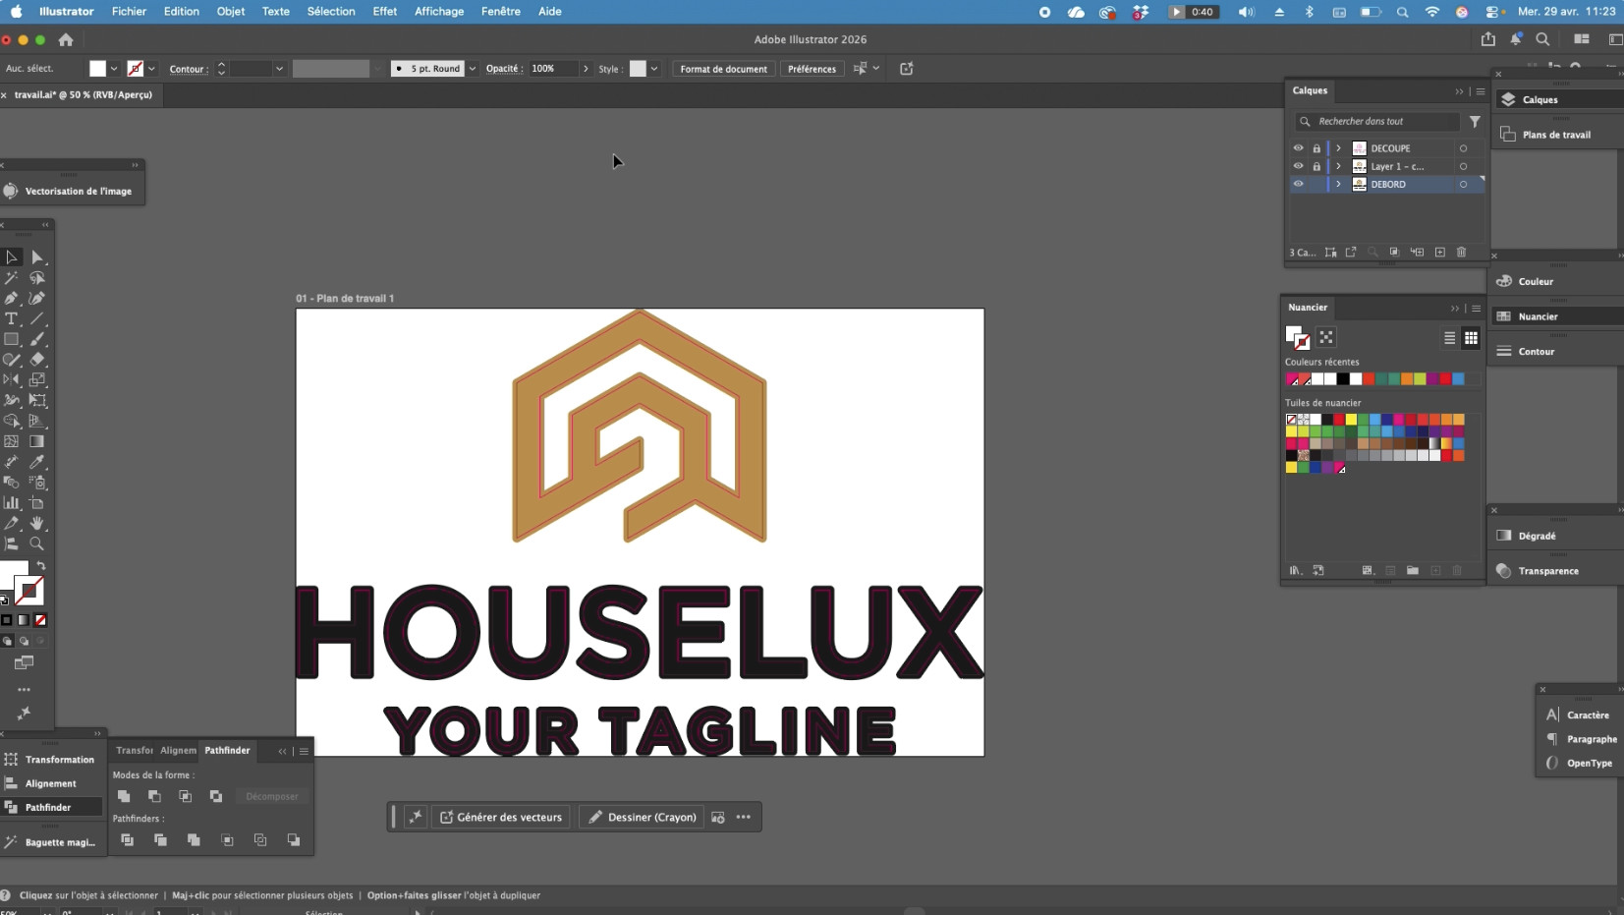Open the stroke brush definition dropdown
1624x915 pixels.
coord(473,69)
